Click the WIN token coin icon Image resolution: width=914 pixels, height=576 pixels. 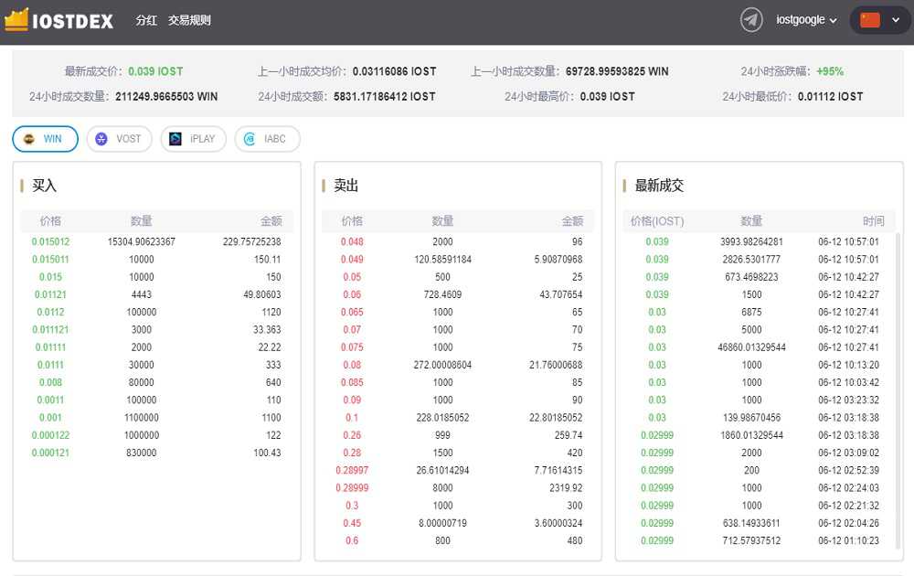(x=28, y=139)
